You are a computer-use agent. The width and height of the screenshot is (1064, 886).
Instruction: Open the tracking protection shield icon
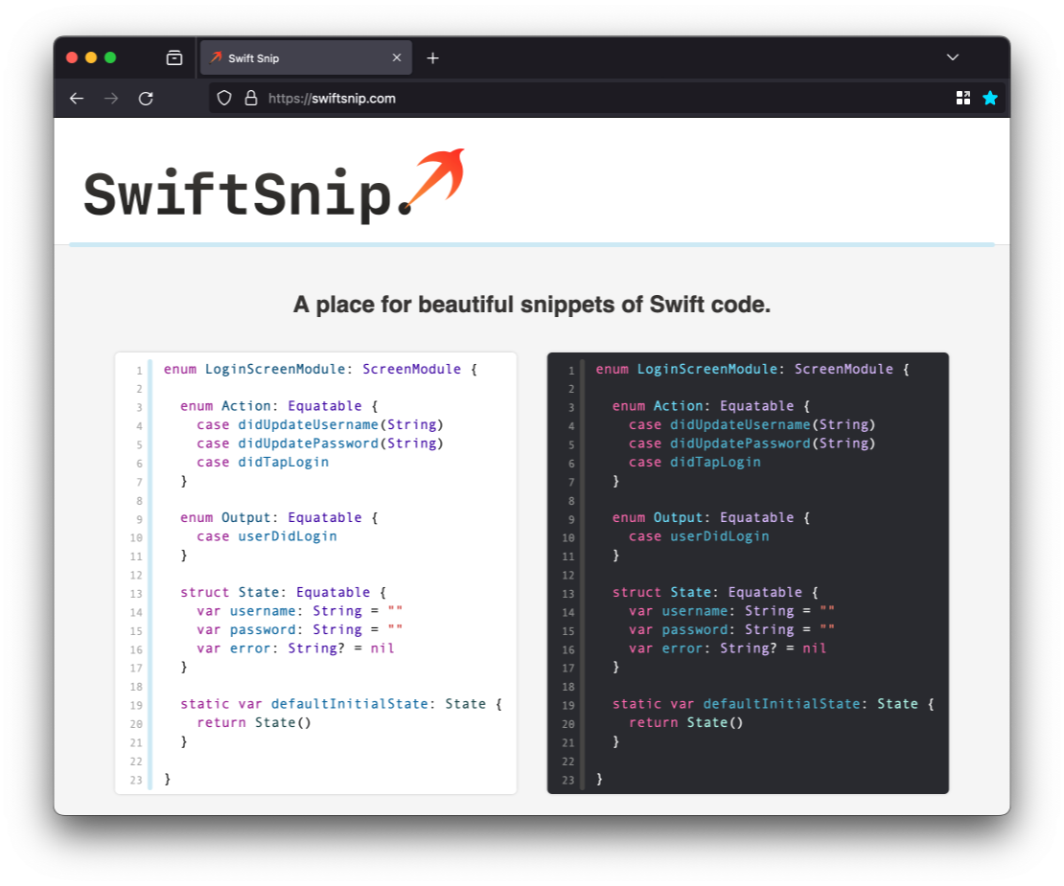(224, 98)
